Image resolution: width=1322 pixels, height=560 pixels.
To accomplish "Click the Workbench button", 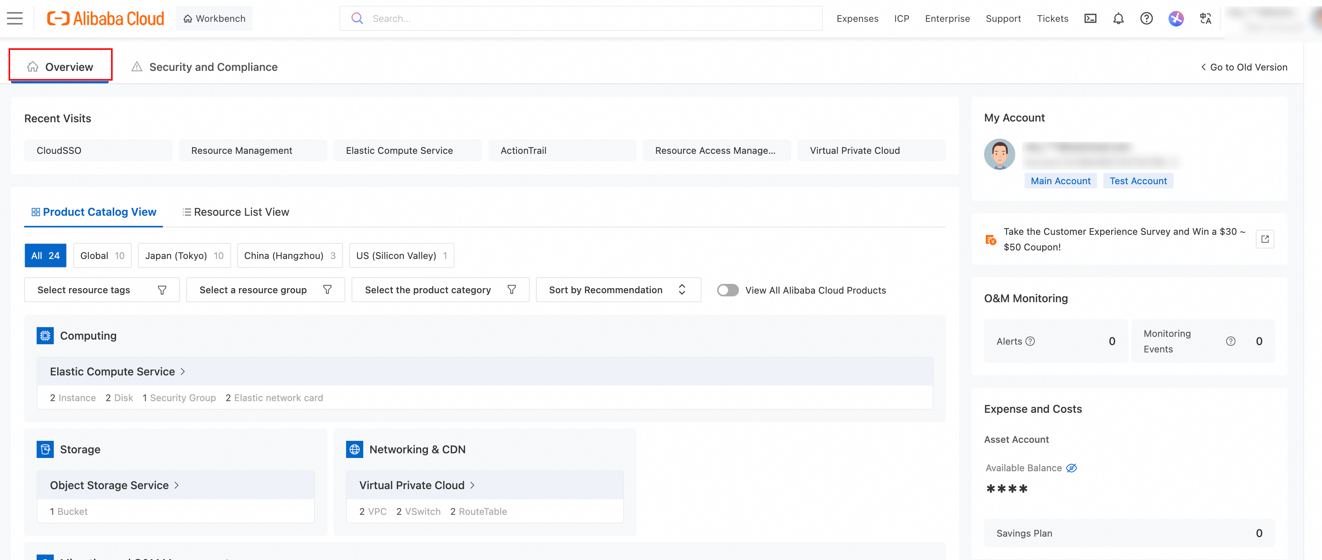I will coord(214,18).
